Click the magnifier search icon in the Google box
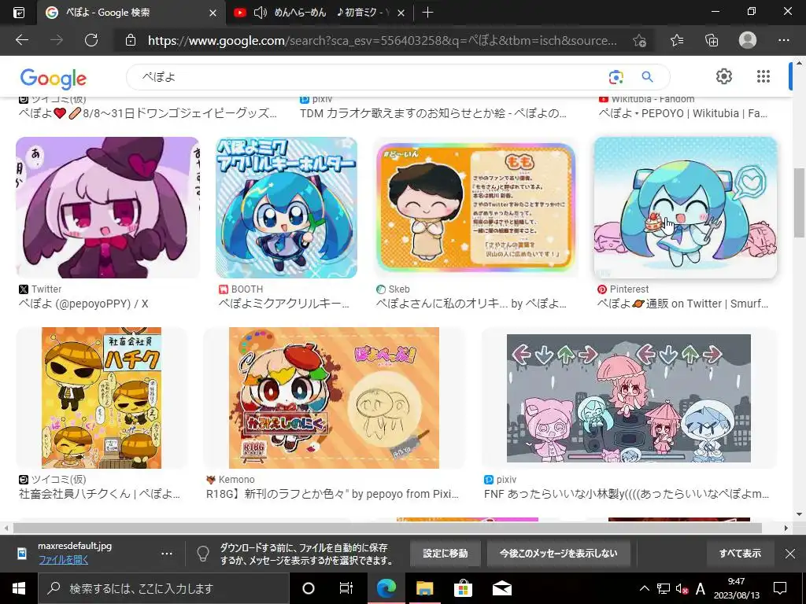This screenshot has height=604, width=806. point(647,77)
